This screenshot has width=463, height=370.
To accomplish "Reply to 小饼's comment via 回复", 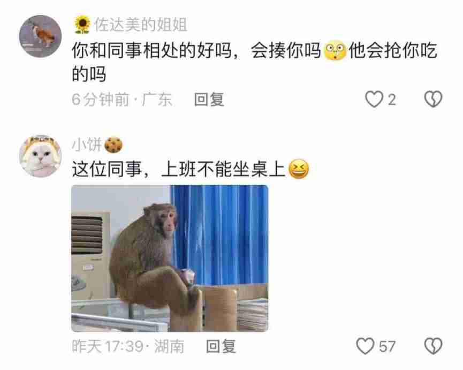I will point(221,346).
